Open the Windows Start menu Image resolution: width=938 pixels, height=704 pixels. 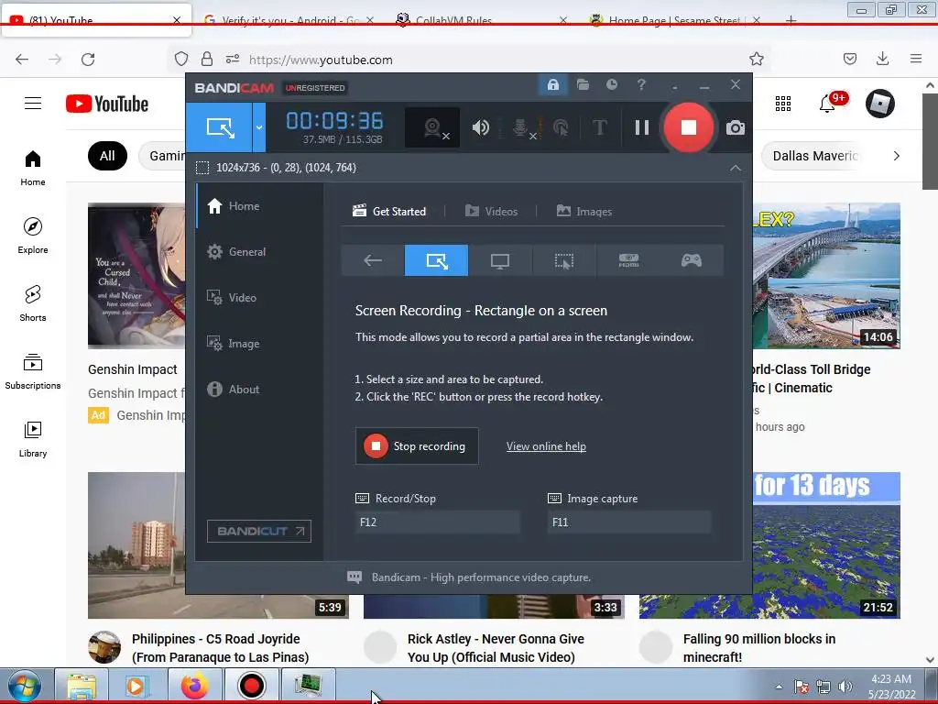[25, 687]
